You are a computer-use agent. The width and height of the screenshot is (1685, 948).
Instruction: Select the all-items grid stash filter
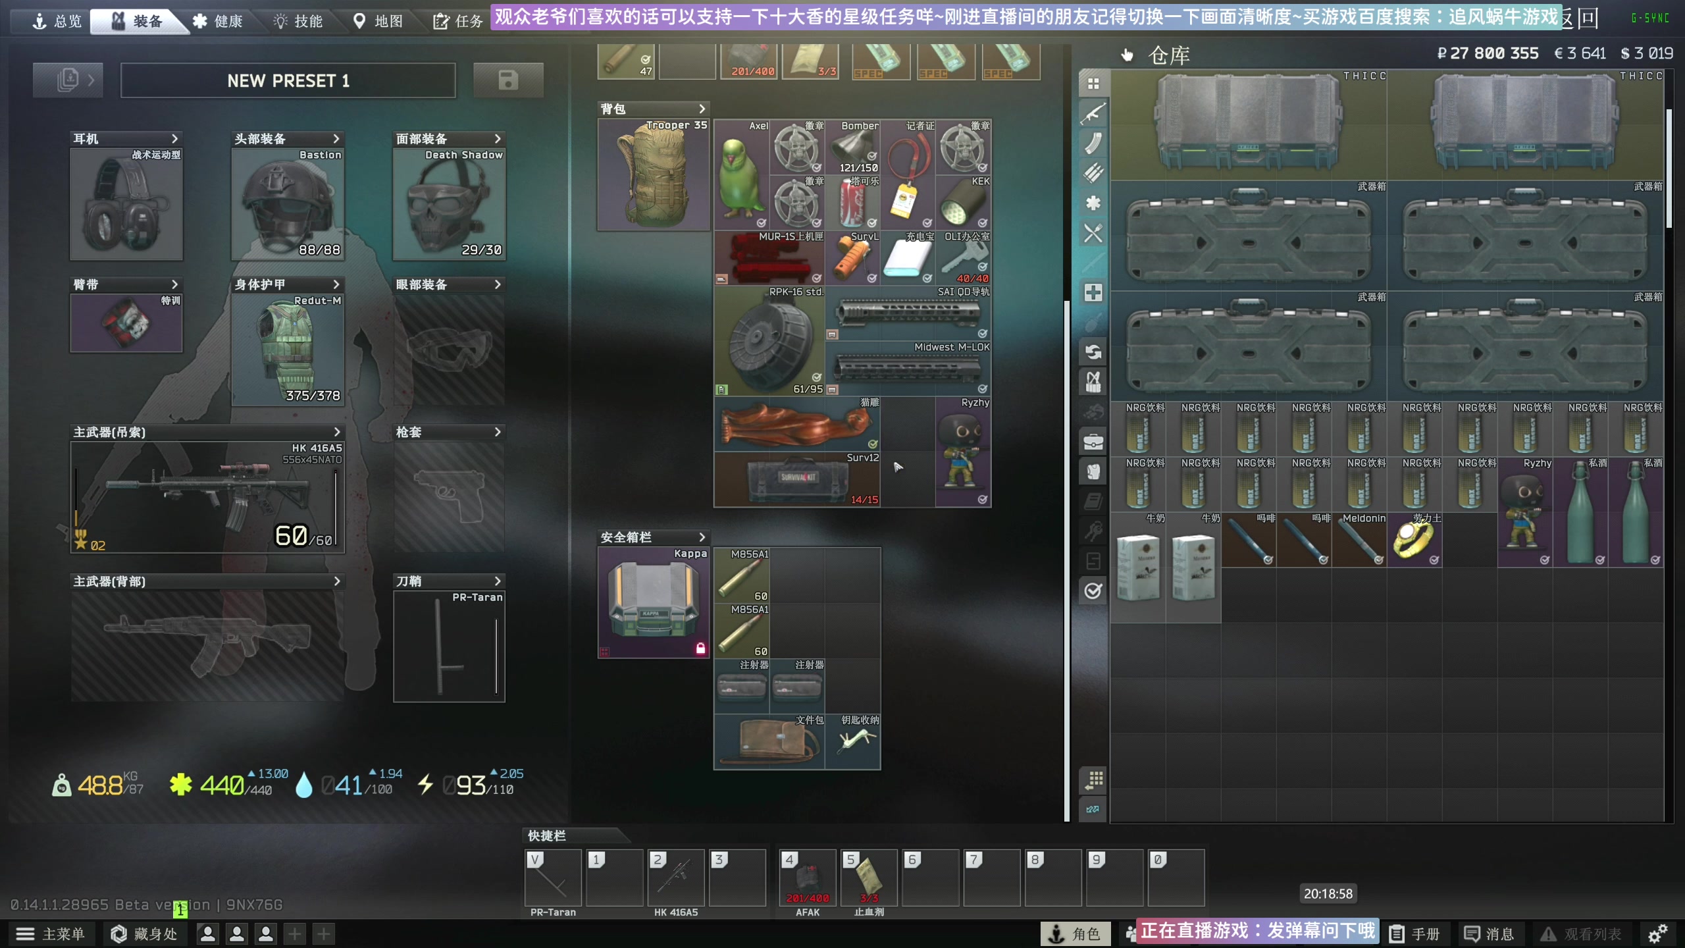pyautogui.click(x=1093, y=84)
